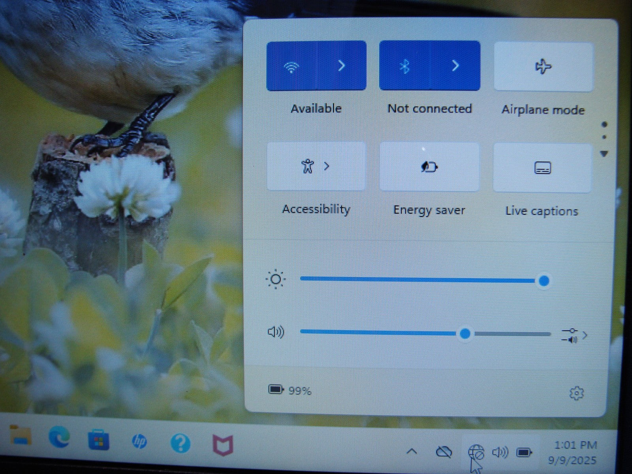632x474 pixels.
Task: Expand the Wi-Fi networks list
Action: click(x=342, y=66)
